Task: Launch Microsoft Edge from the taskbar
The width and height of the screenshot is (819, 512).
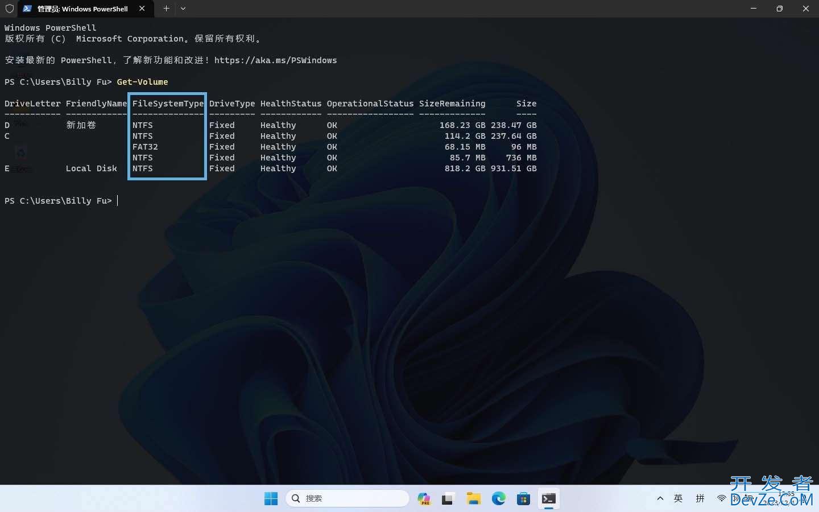Action: pyautogui.click(x=499, y=499)
